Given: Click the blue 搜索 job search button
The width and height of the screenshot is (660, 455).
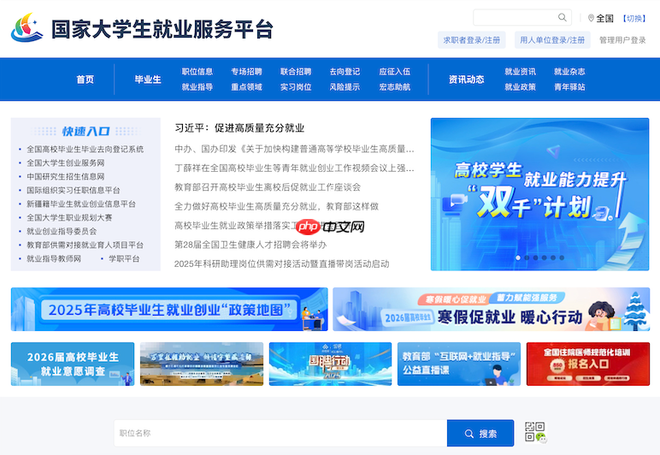Looking at the screenshot, I should (480, 434).
